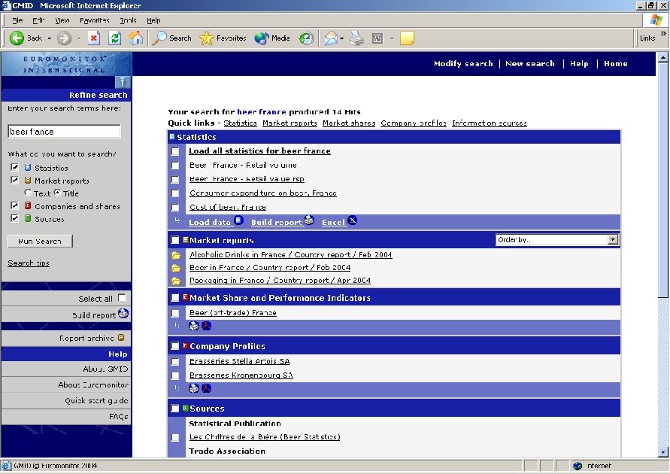670x474 pixels.
Task: Click Modify search in the top navigation
Action: pyautogui.click(x=463, y=64)
